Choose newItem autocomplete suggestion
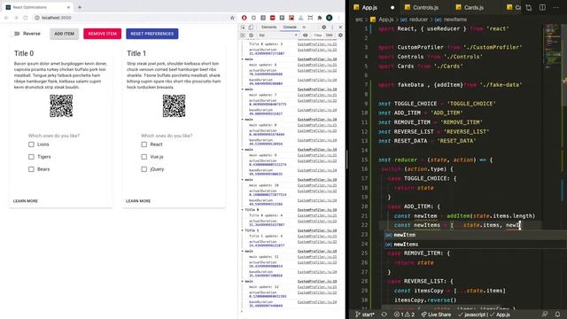This screenshot has width=567, height=319. [475, 235]
